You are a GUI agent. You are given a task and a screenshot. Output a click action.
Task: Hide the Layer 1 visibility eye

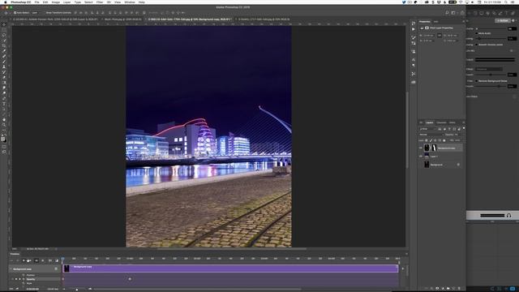pos(421,157)
